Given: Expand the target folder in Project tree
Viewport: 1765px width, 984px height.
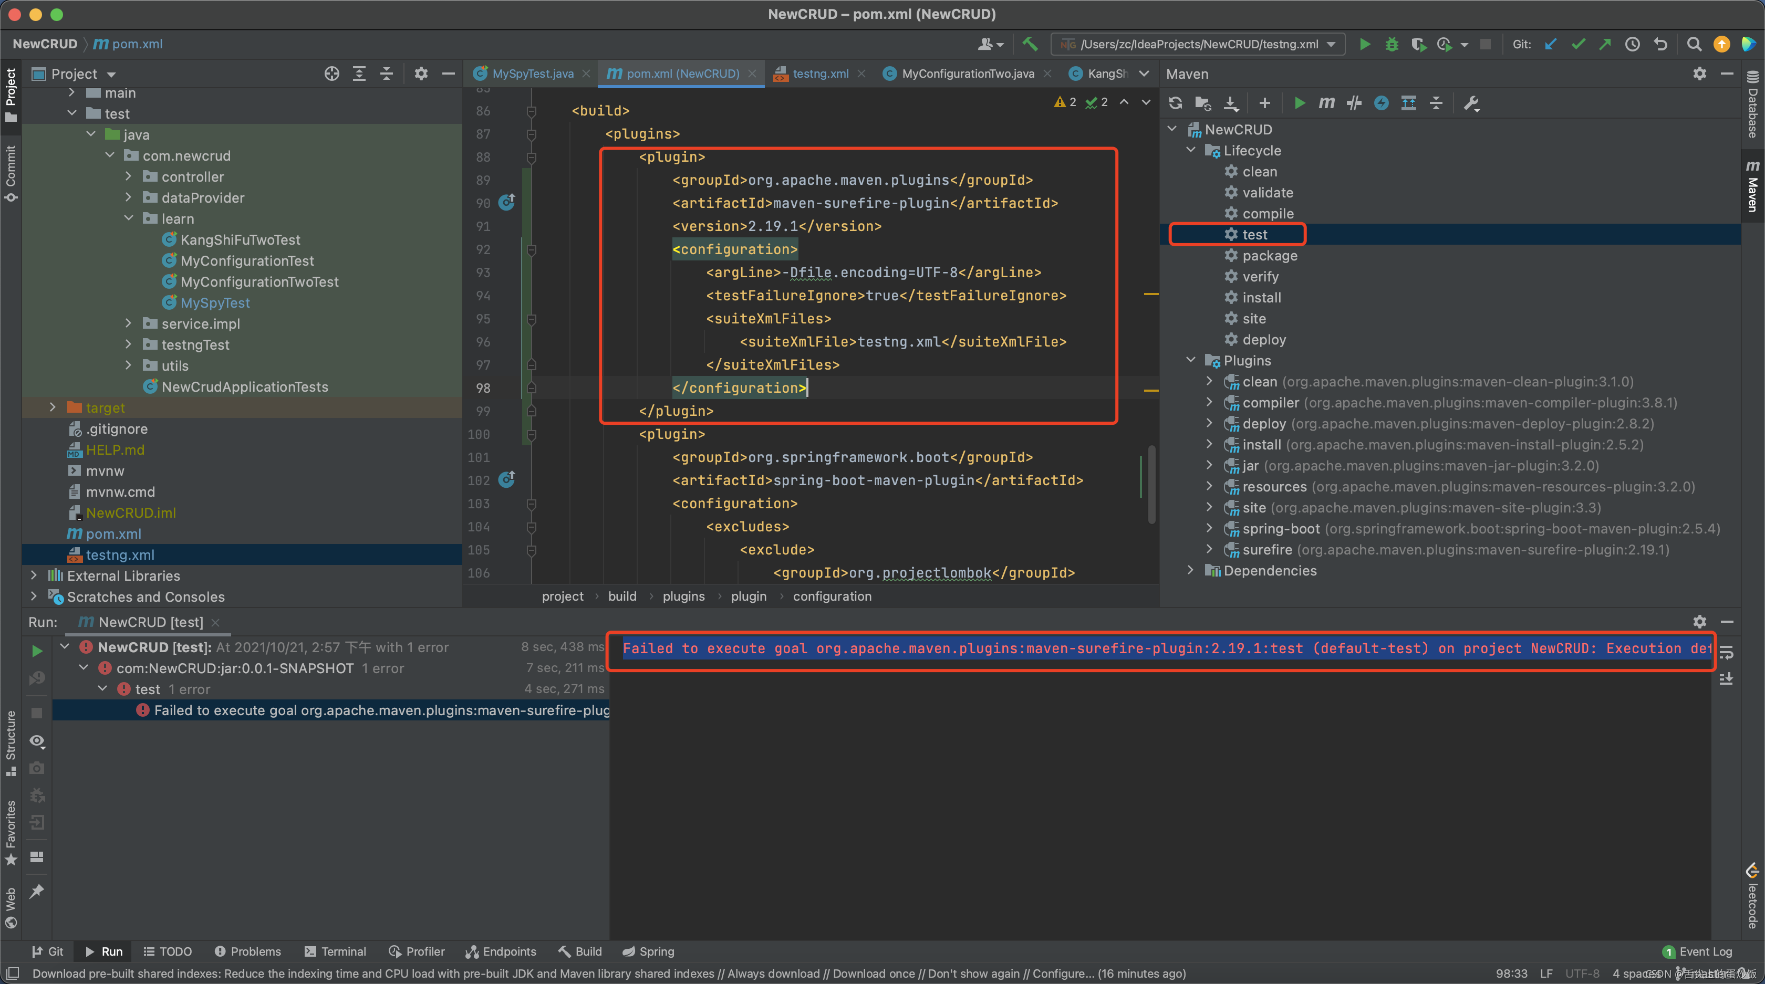Looking at the screenshot, I should (53, 407).
